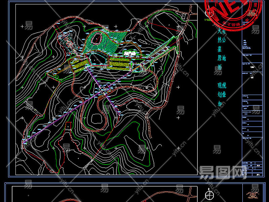
Task: Click the cyan text 现规
Action: 222,86
